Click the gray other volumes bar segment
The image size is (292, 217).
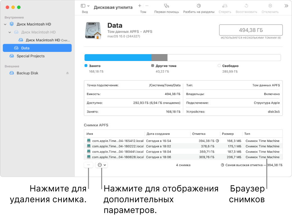coord(159,58)
